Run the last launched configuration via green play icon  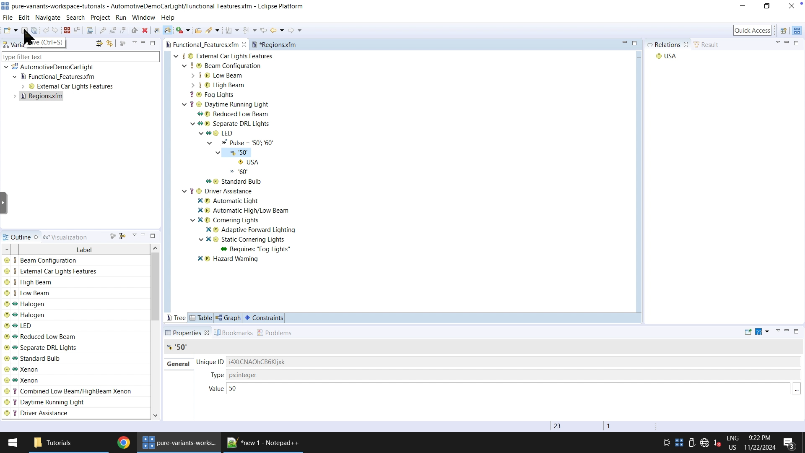tap(179, 30)
